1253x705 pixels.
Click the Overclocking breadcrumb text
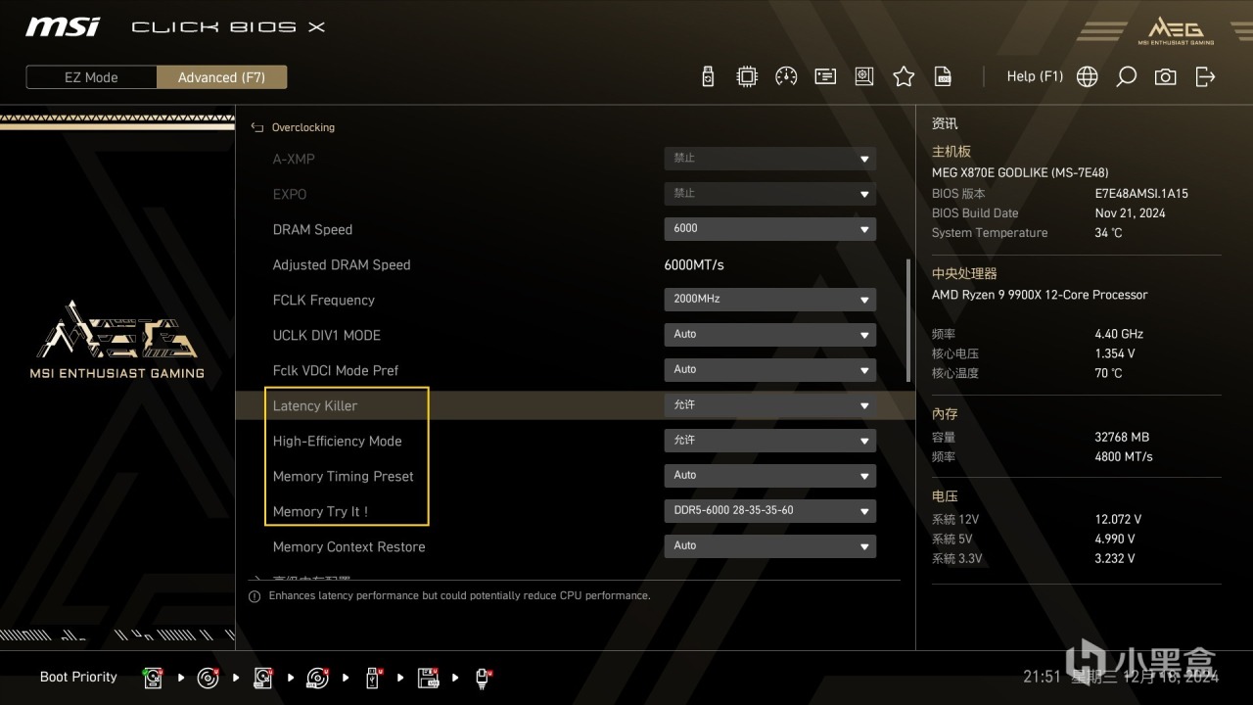(x=302, y=127)
